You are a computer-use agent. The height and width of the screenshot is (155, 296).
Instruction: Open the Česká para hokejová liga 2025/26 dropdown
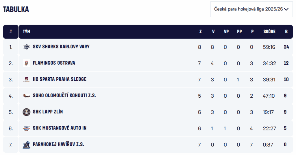point(248,9)
